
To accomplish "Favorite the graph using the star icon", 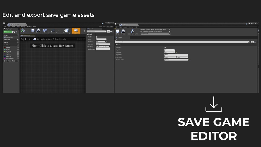I will click(22, 39).
